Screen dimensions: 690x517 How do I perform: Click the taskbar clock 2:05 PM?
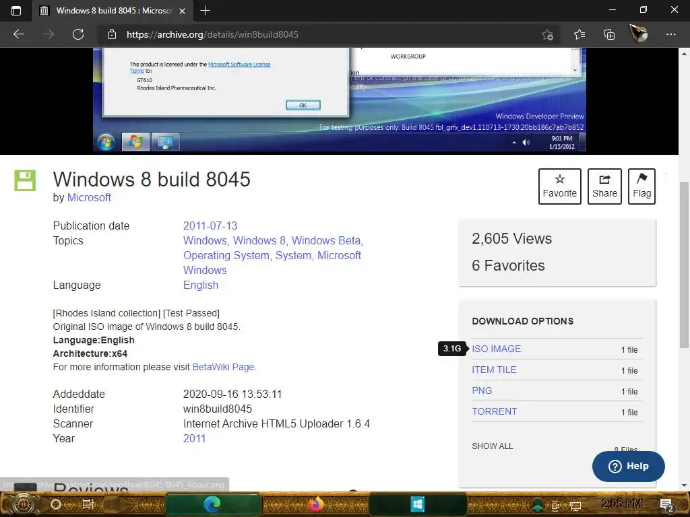[621, 504]
